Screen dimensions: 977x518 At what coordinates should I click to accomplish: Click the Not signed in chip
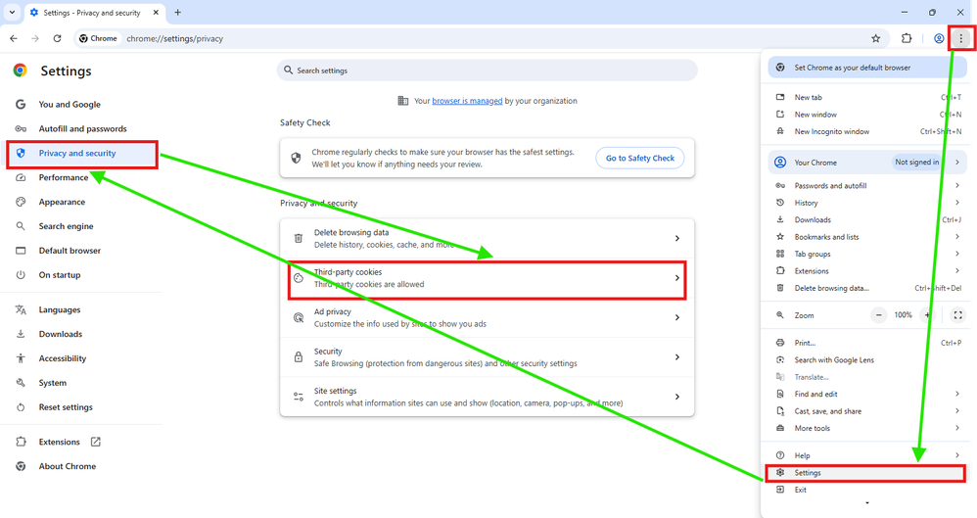[x=916, y=163]
